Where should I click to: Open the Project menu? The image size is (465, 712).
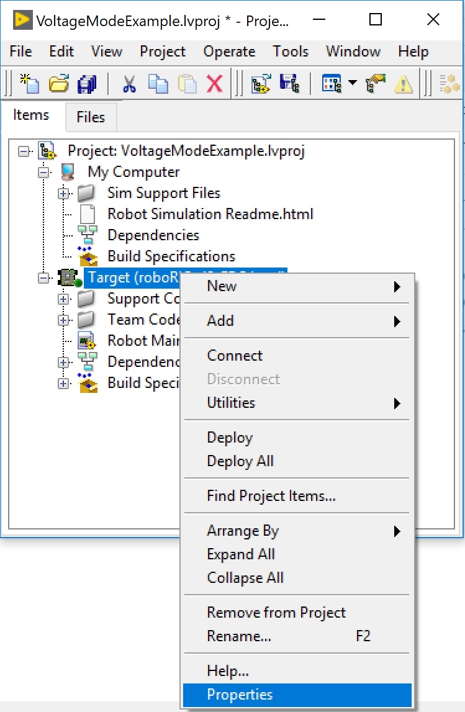tap(163, 52)
